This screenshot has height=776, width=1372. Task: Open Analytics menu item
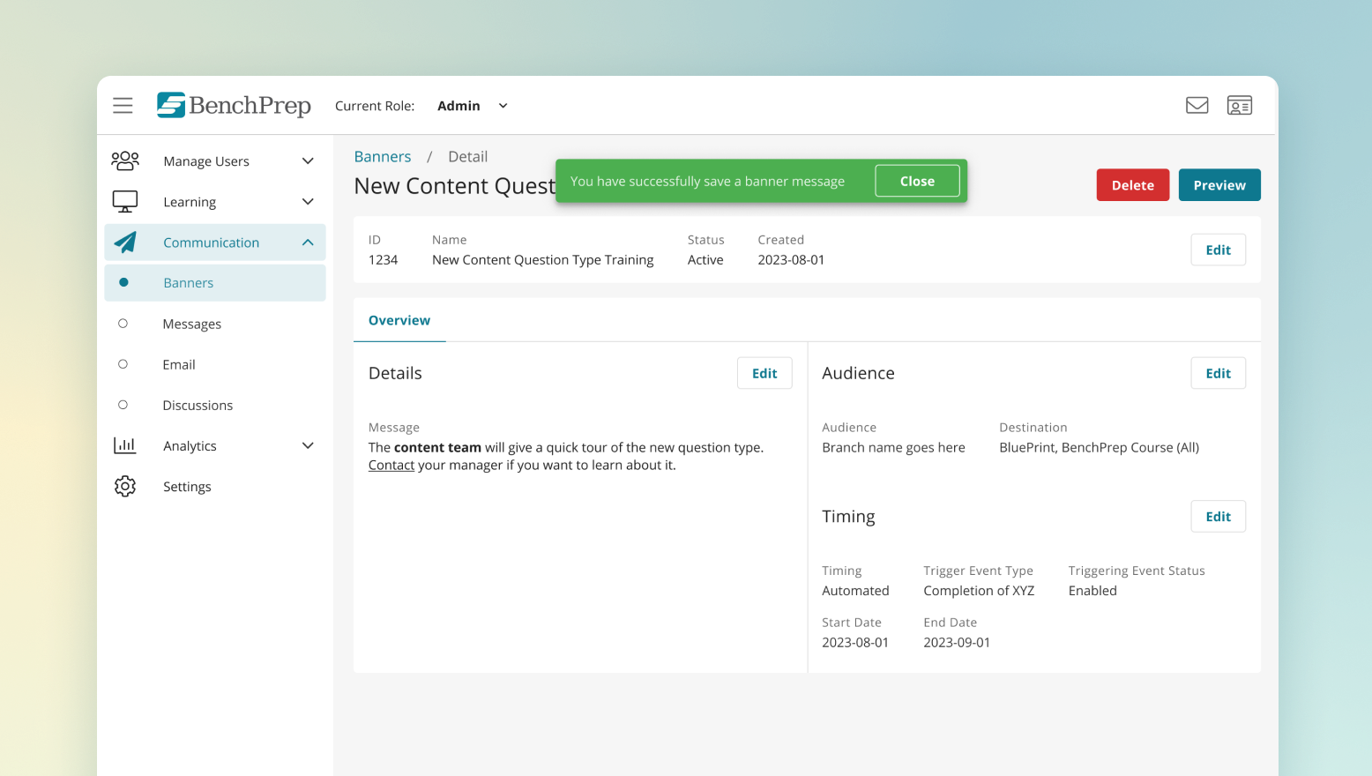(214, 445)
